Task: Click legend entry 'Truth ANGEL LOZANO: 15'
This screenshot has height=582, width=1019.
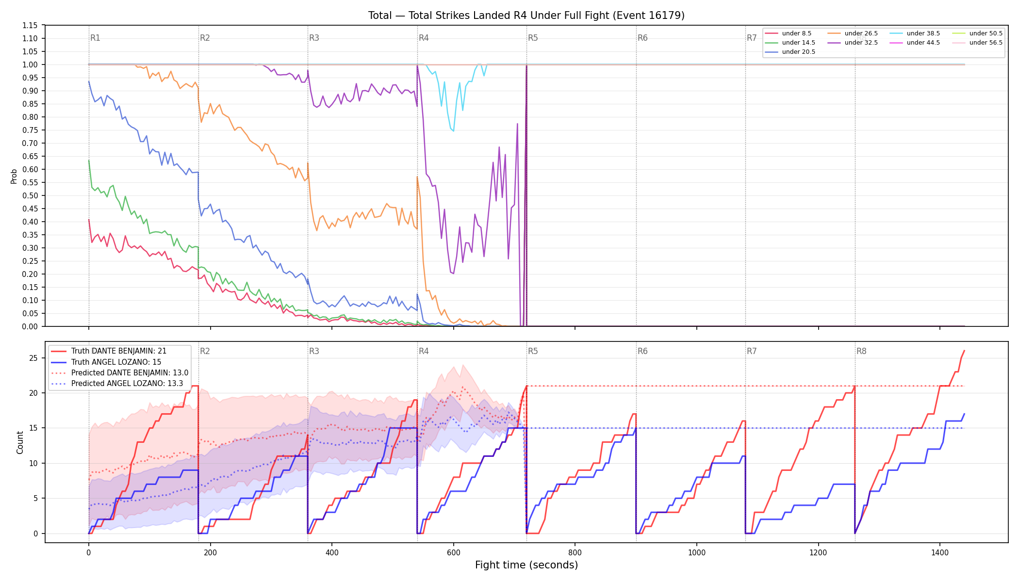Action: click(116, 362)
